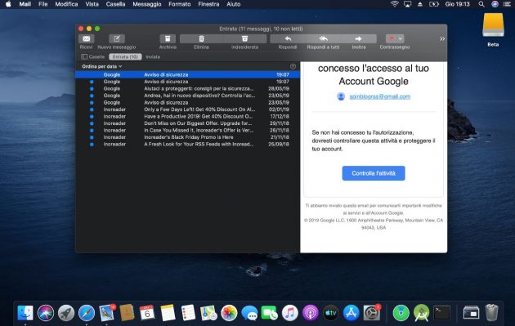Click the AirPlay display icon in menu bar
The image size is (515, 326).
coord(408,4)
